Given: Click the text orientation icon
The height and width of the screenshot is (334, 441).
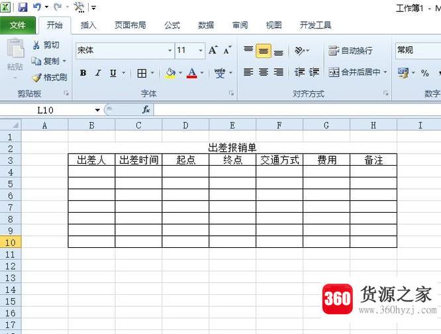Looking at the screenshot, I should (299, 50).
